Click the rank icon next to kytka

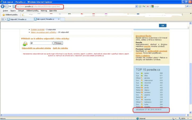pyautogui.click(x=142, y=104)
